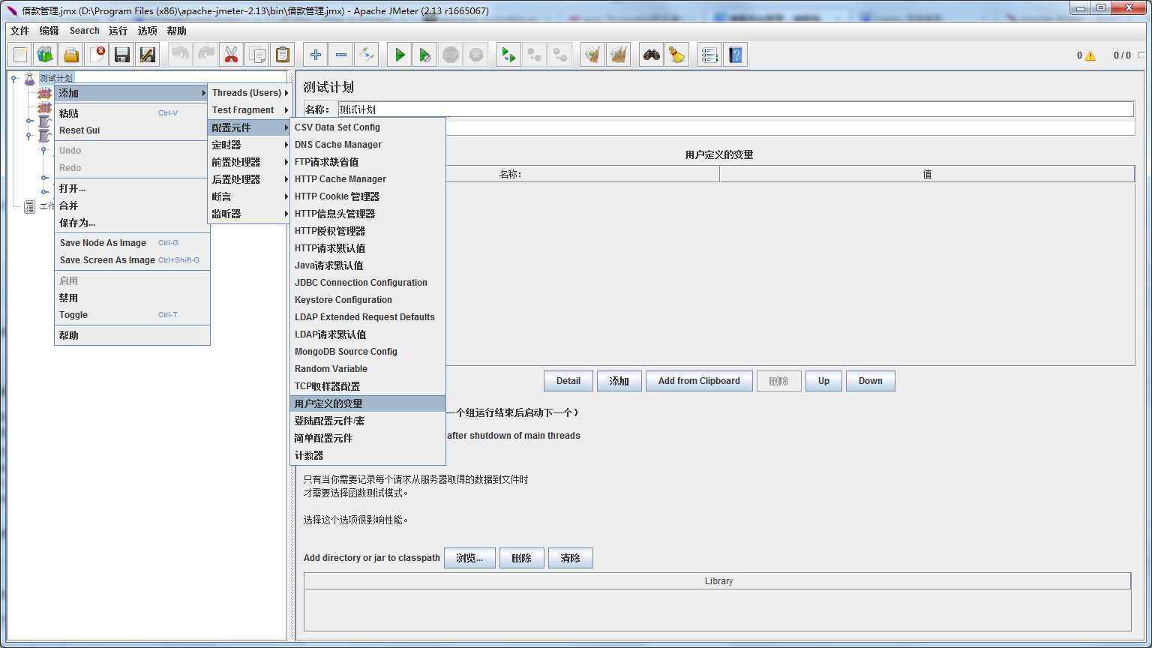Screen dimensions: 1152x648
Task: Click the Undo arrow icon
Action: (181, 55)
